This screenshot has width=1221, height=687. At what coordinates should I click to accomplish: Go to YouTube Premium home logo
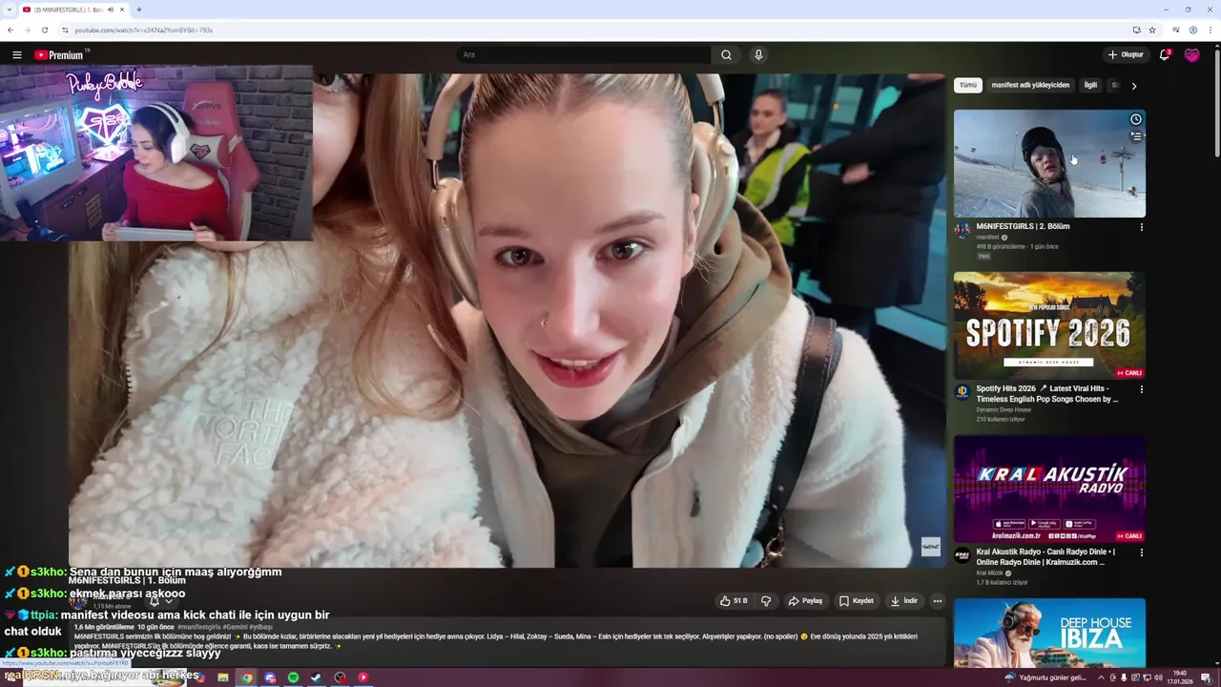[x=59, y=55]
